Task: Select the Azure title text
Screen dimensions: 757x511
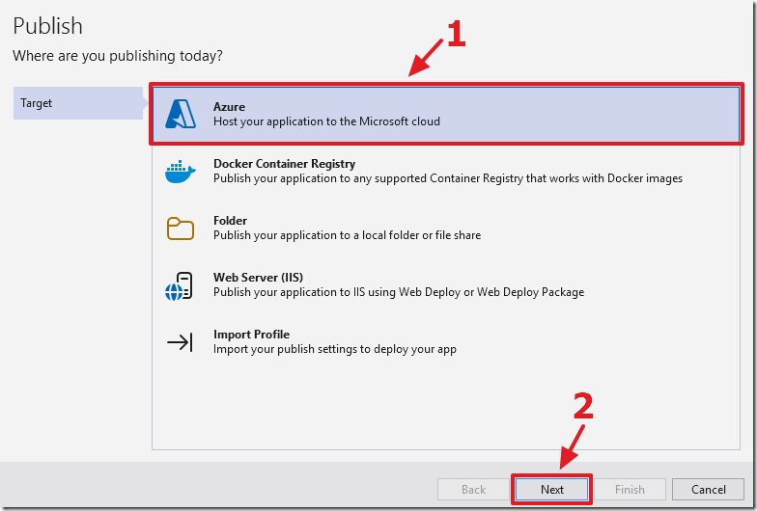Action: pyautogui.click(x=229, y=108)
